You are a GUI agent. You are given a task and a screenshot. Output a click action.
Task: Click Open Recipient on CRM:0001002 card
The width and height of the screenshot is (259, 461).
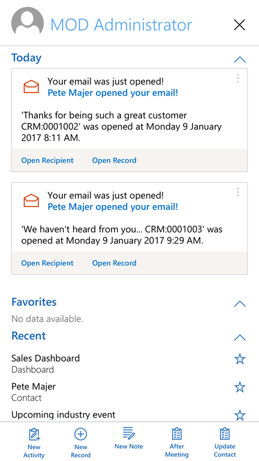point(47,160)
